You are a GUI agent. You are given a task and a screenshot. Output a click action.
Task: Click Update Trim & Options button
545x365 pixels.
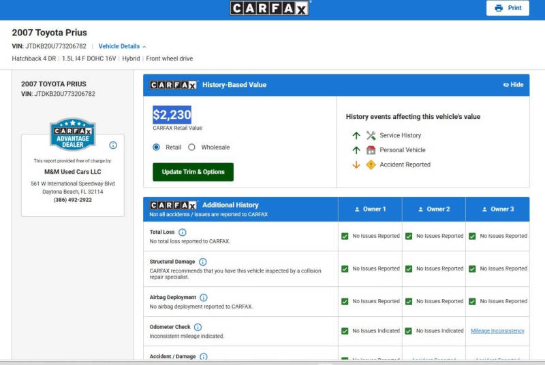point(193,172)
